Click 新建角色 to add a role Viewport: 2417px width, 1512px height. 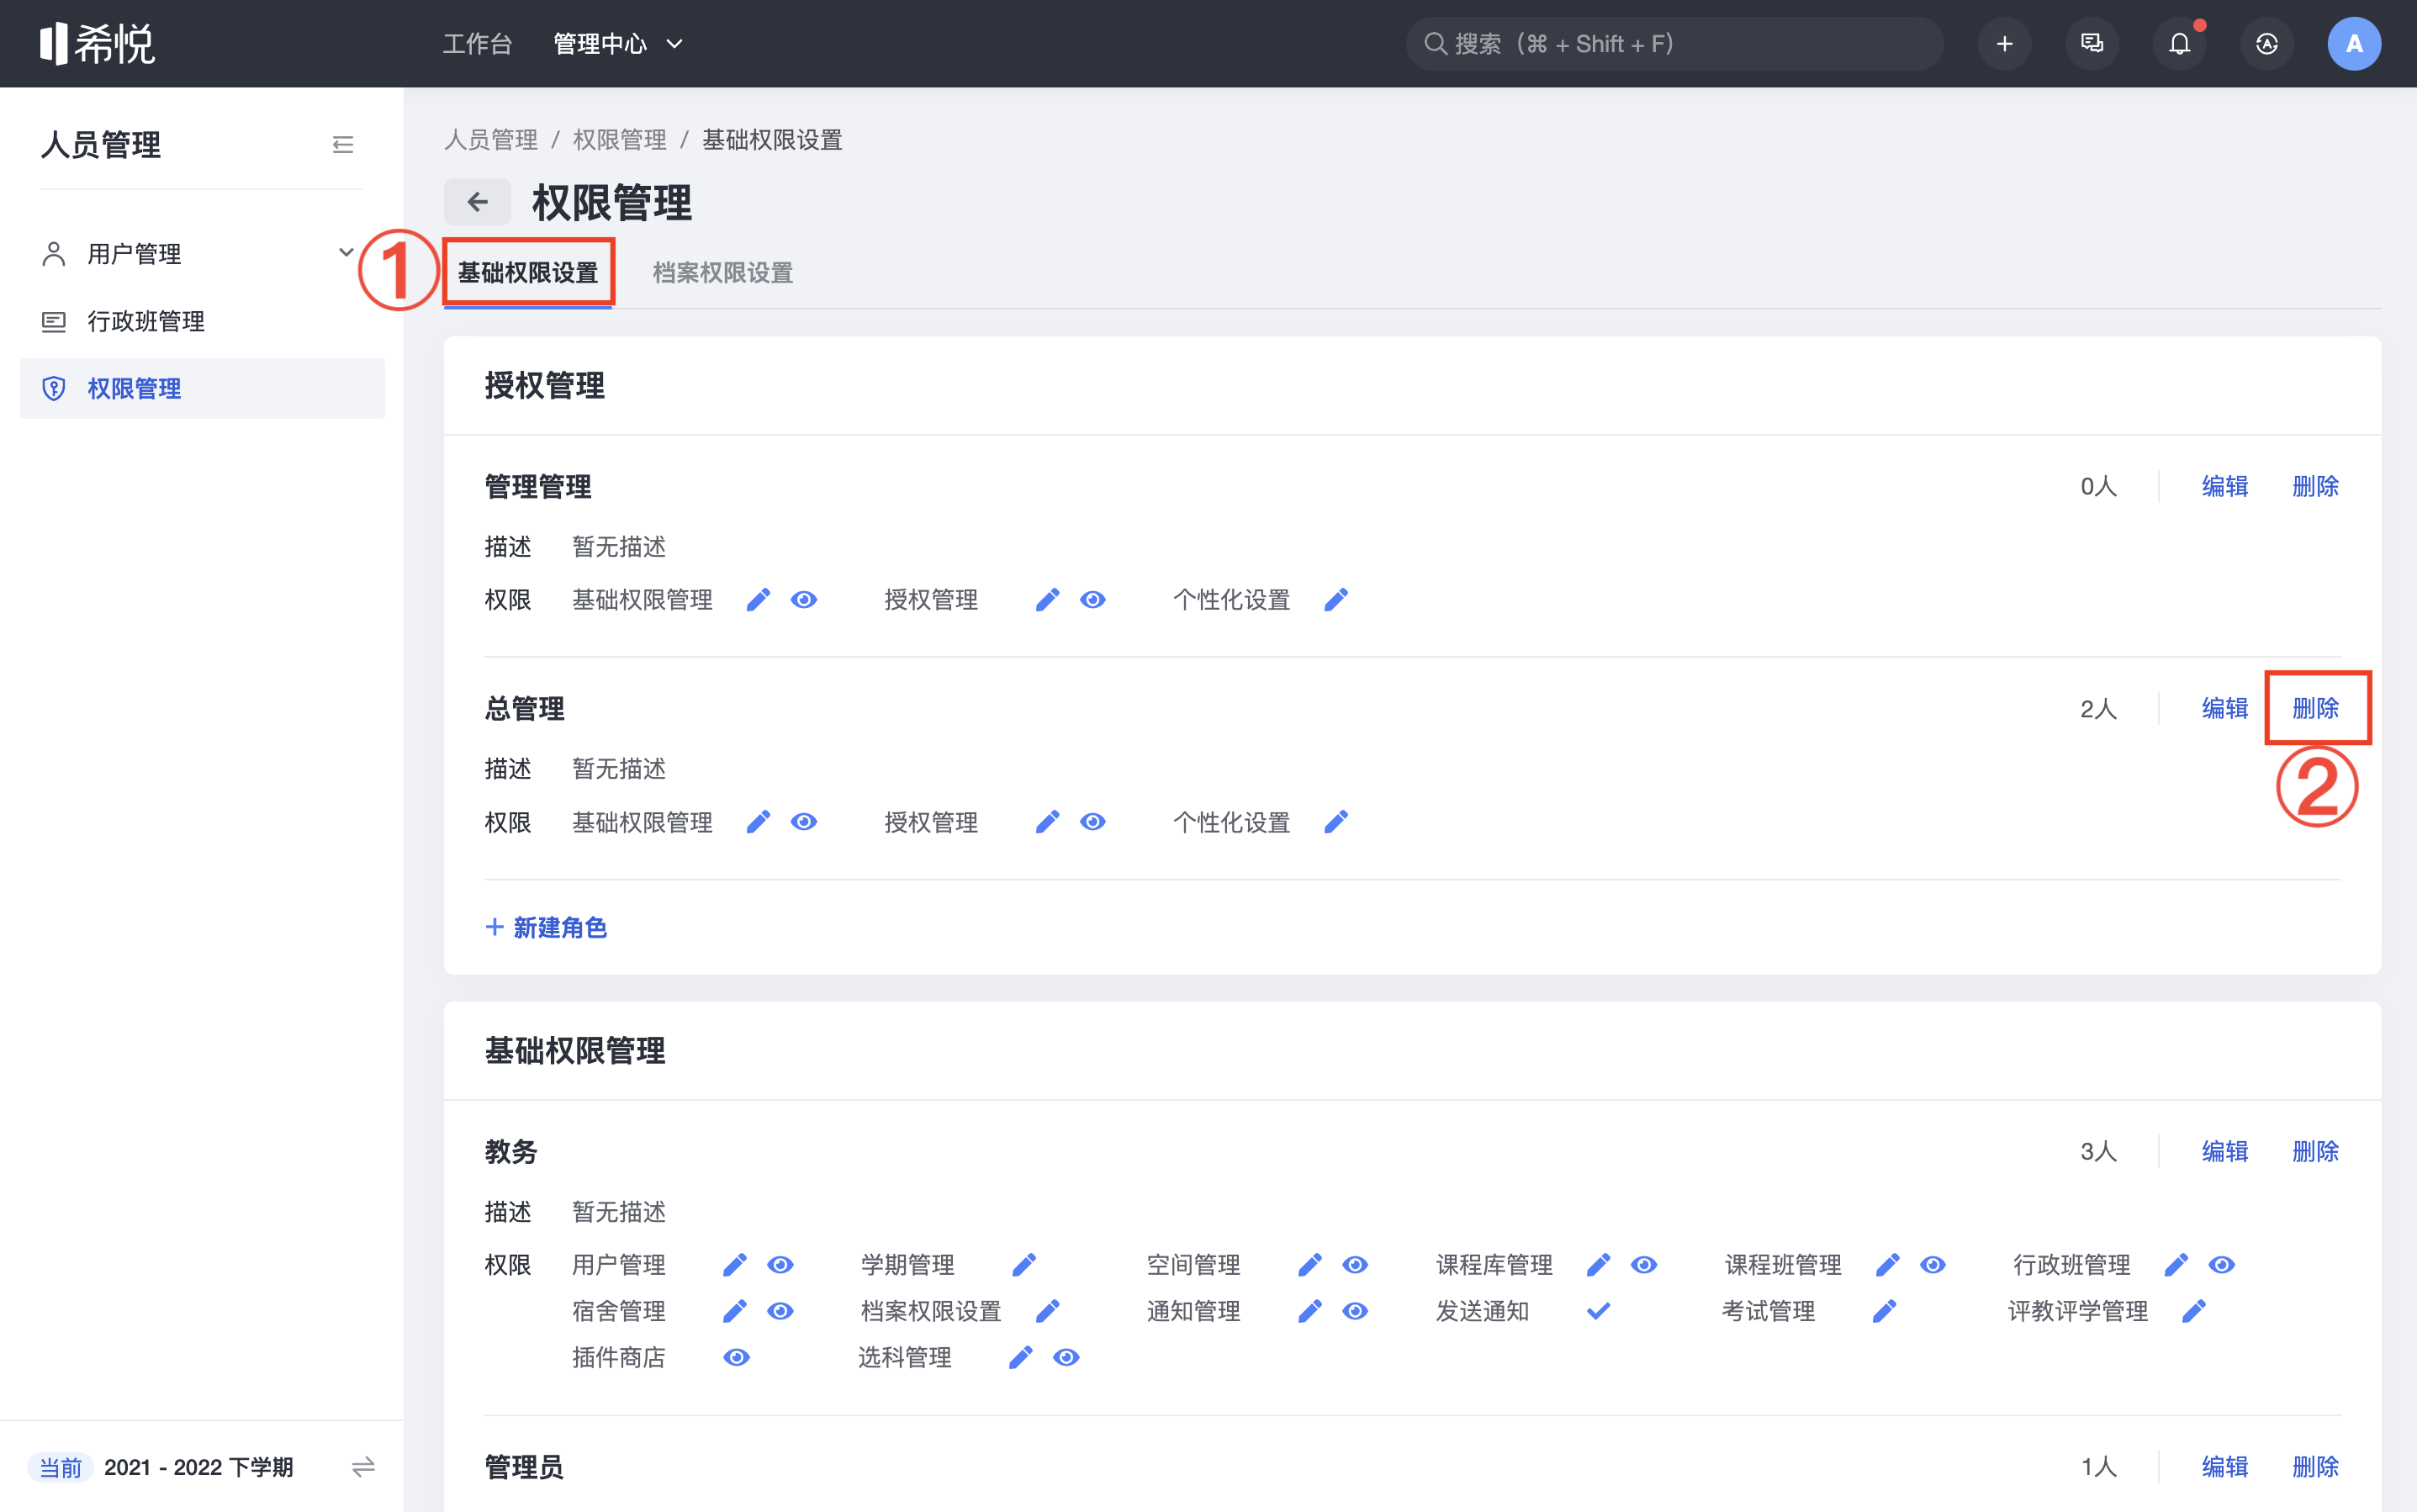(x=546, y=927)
